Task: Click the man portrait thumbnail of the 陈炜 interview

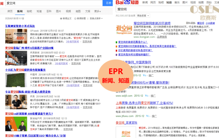Action: (x=16, y=102)
